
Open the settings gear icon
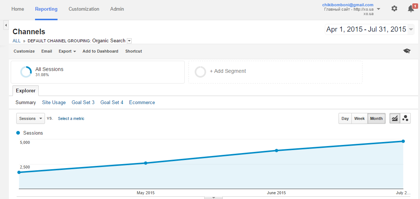coord(394,8)
